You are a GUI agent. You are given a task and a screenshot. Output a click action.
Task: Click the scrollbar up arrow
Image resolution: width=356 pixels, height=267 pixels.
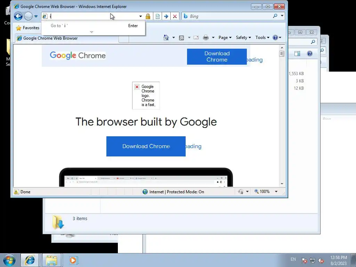[282, 48]
